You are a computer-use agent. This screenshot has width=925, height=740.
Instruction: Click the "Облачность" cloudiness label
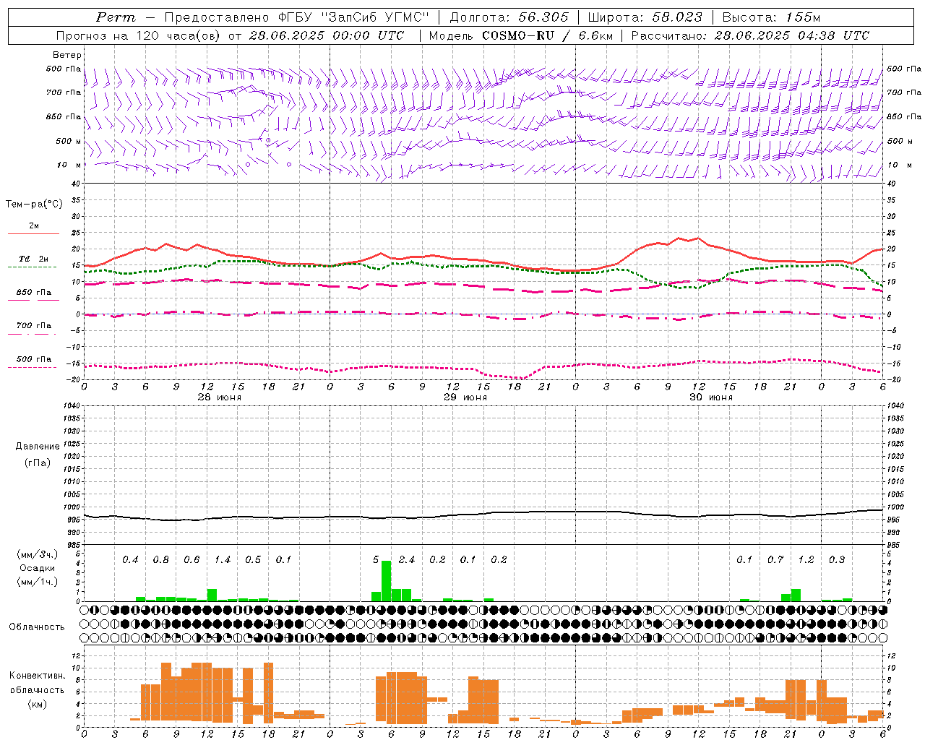(x=37, y=627)
